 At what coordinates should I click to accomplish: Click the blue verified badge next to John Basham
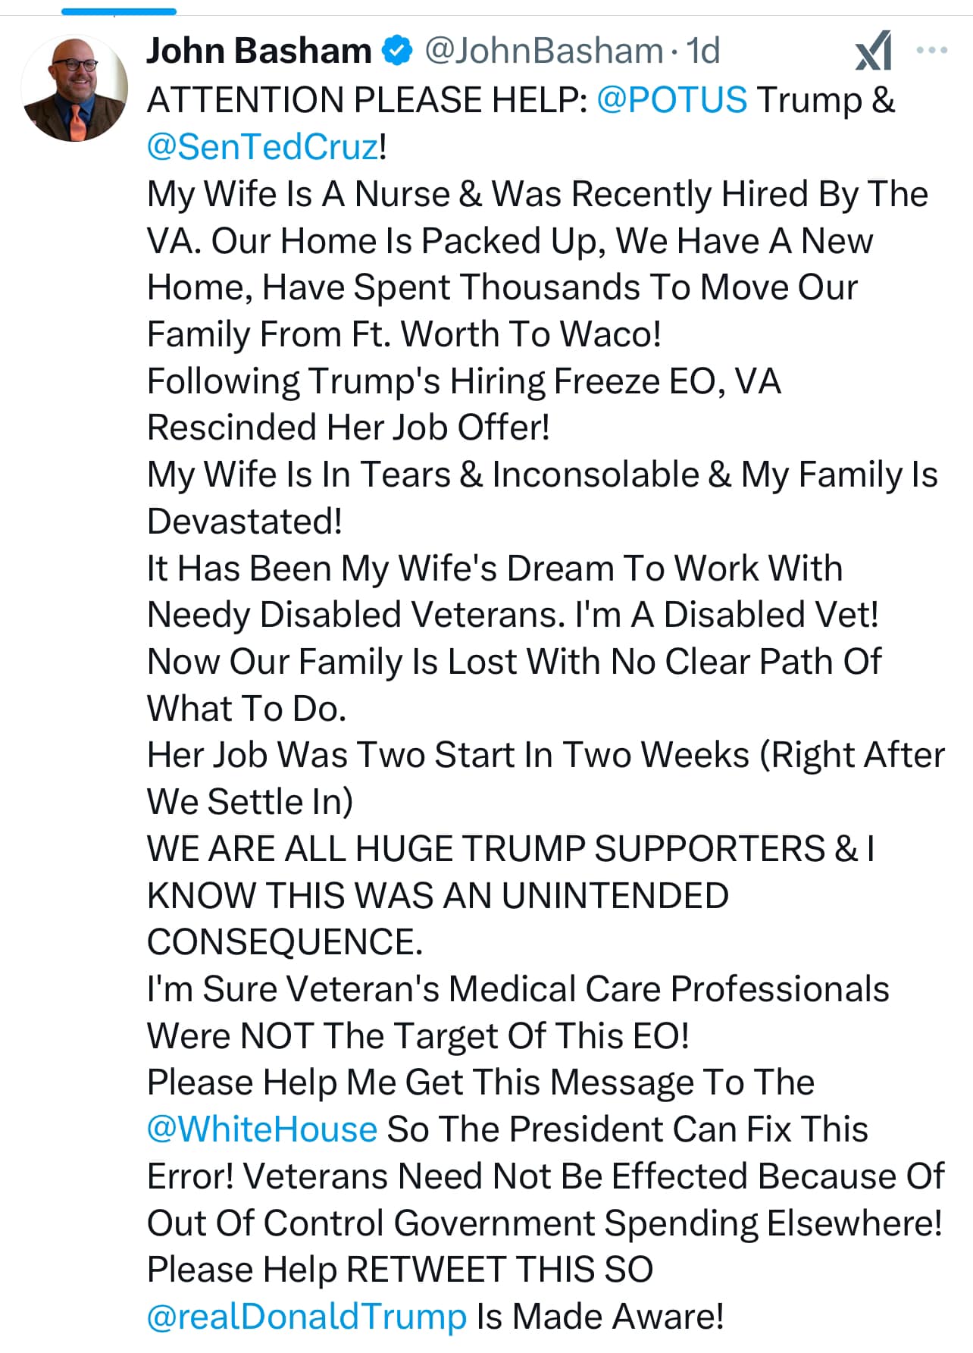point(397,51)
